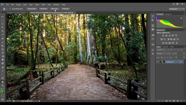This screenshot has height=105, width=186.
Task: Select the Type tool
Action: (x=3, y=71)
